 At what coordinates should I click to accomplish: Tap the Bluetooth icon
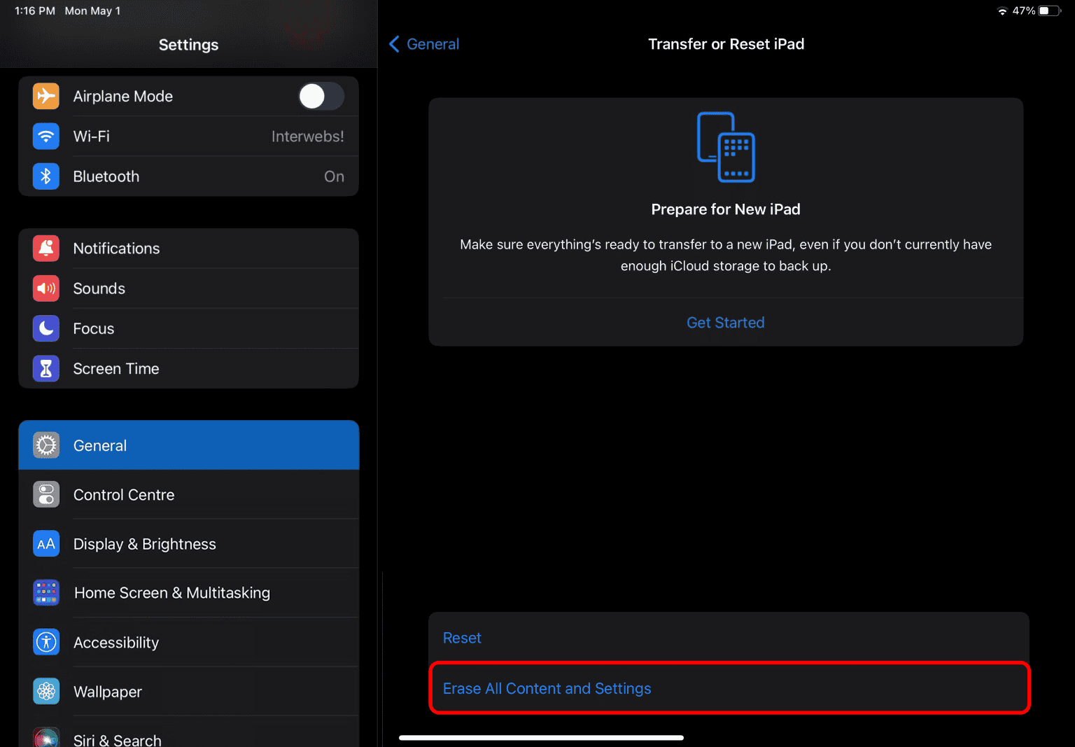pyautogui.click(x=46, y=176)
